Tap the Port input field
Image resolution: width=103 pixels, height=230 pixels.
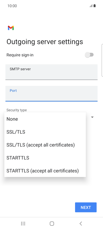(51, 94)
